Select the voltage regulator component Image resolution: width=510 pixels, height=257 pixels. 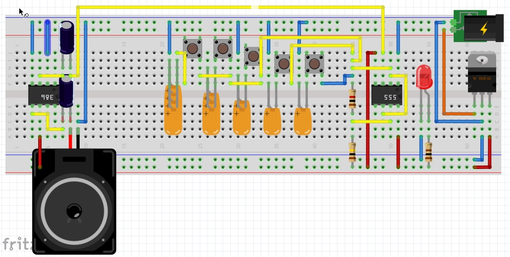coord(482,73)
